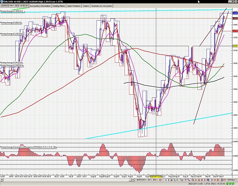Click the document properties icon

click(222, 180)
